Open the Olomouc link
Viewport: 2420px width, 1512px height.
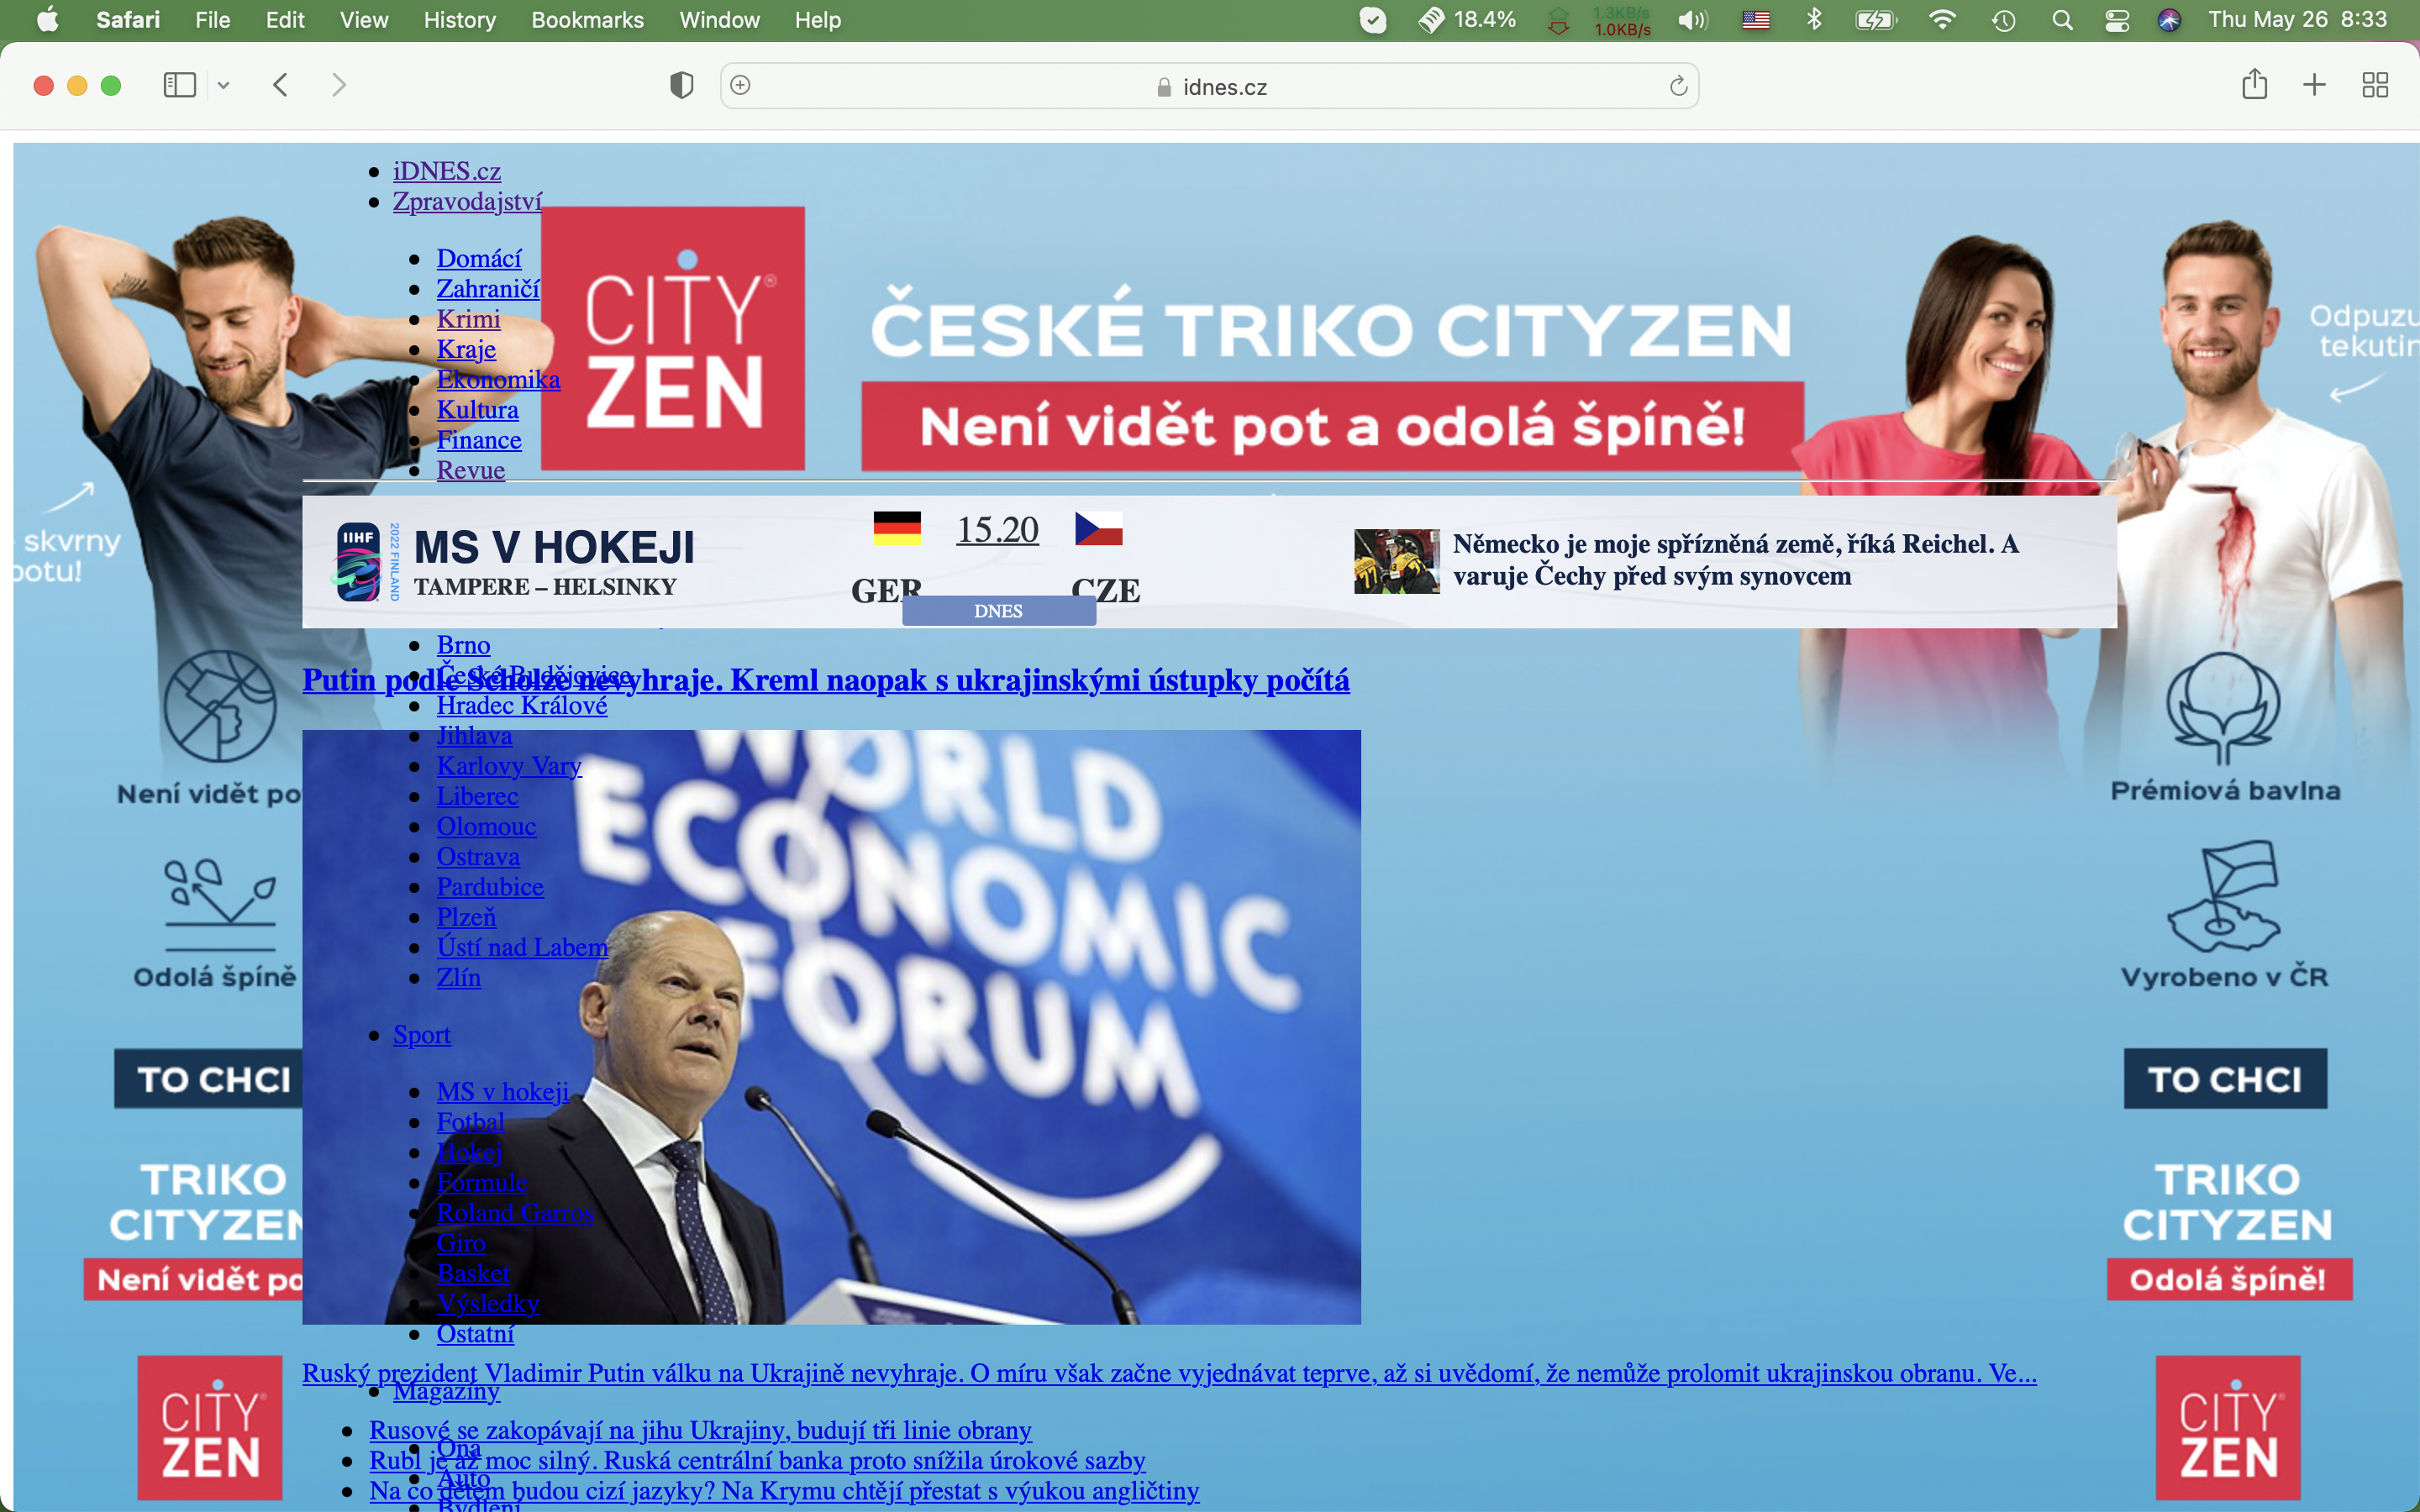coord(486,826)
